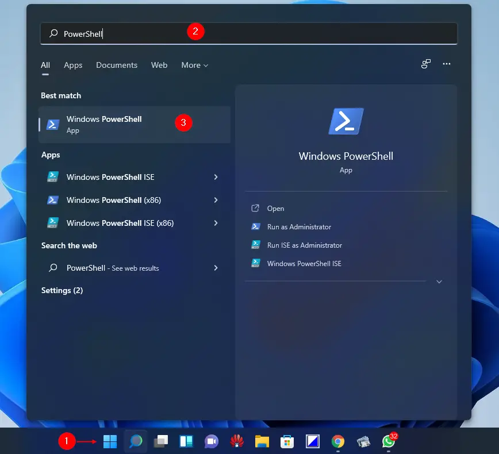Click the Windows PowerShell (x86) result icon
This screenshot has height=454, width=499.
53,200
